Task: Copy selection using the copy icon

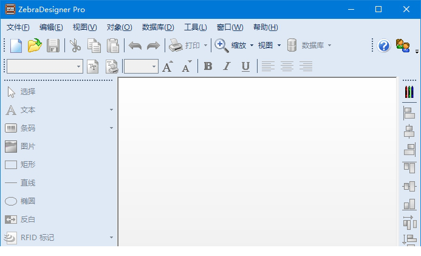Action: tap(94, 46)
